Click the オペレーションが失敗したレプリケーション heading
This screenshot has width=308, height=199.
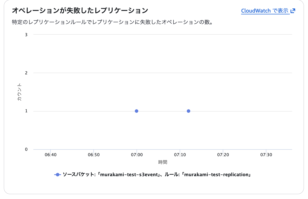(x=80, y=11)
